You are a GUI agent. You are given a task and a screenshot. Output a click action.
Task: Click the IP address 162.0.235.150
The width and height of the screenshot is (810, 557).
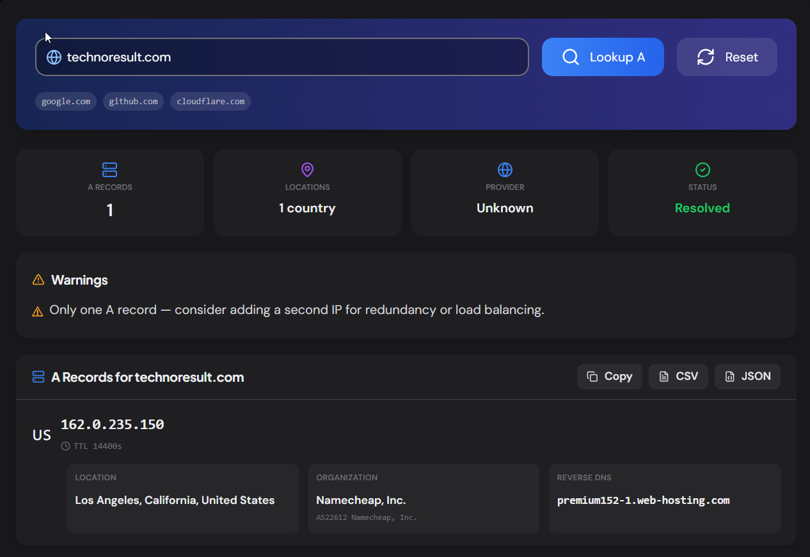click(113, 424)
